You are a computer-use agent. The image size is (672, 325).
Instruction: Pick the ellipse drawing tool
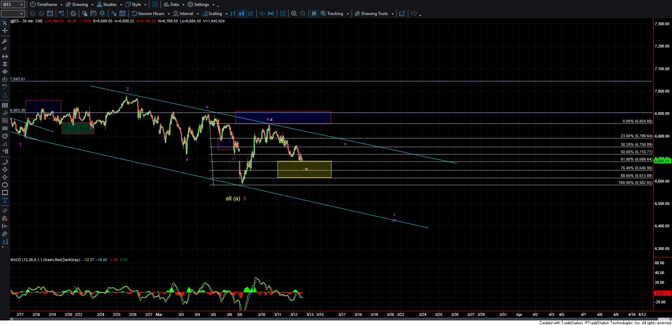5,185
